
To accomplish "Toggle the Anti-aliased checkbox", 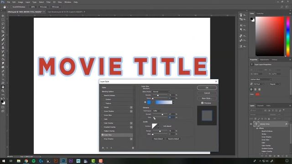I will [162, 126].
